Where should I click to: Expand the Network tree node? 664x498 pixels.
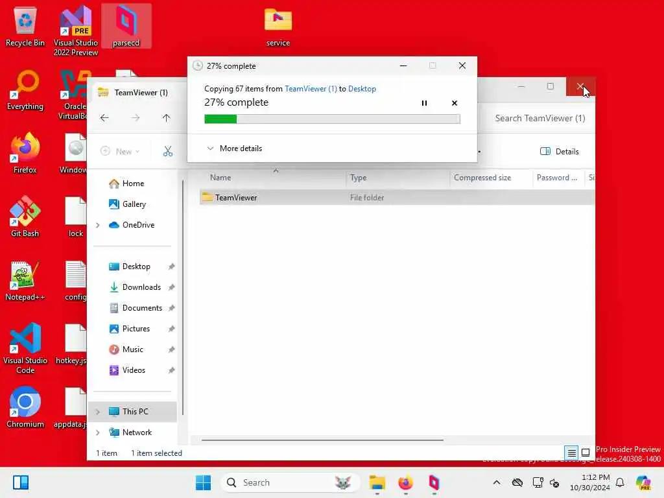[x=98, y=433]
